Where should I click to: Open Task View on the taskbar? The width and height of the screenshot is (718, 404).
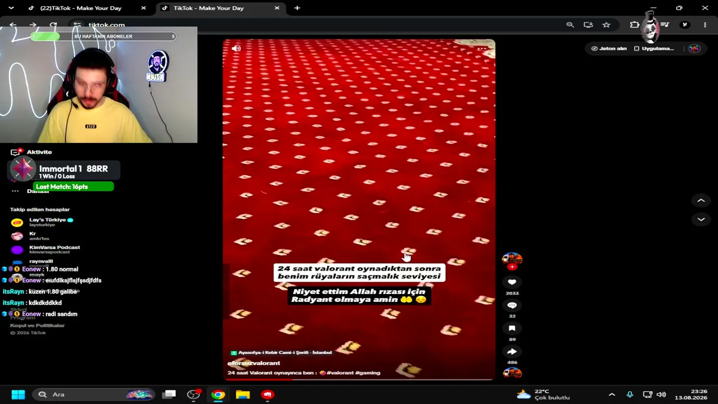coord(169,394)
